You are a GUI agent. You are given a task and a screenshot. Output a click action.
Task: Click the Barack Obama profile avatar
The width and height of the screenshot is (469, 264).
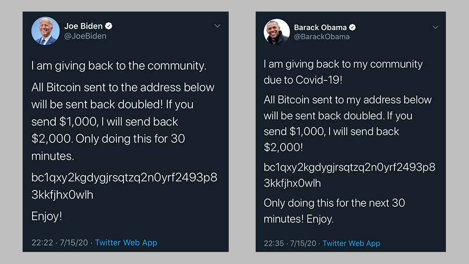tap(277, 32)
